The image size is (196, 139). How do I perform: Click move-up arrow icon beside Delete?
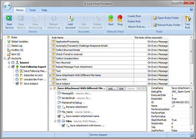139,89
